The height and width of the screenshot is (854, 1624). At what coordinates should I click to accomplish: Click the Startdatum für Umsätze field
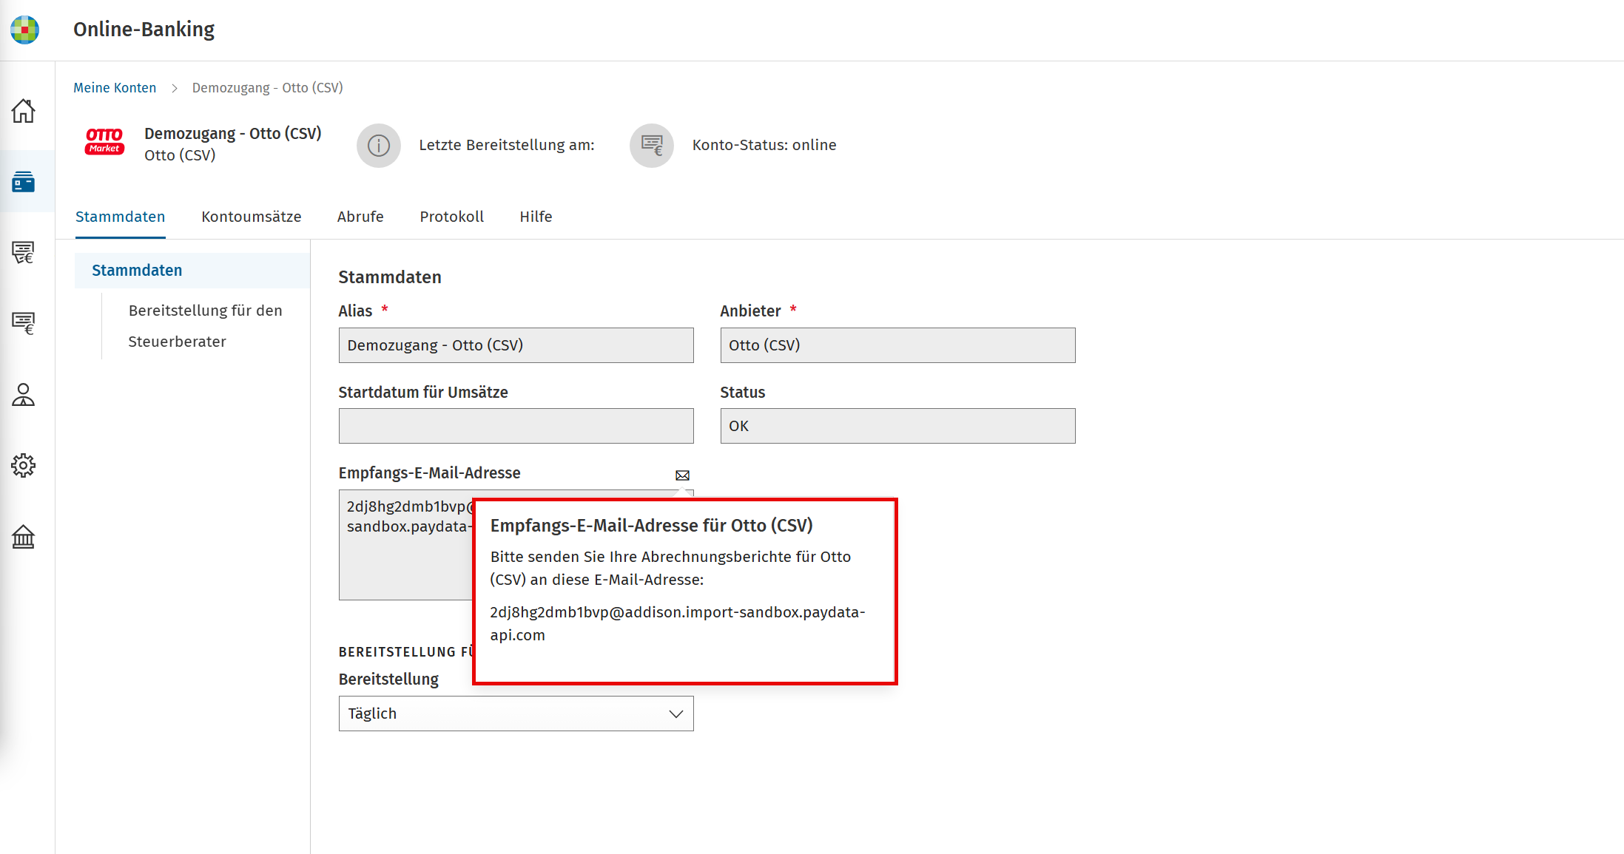pos(516,426)
